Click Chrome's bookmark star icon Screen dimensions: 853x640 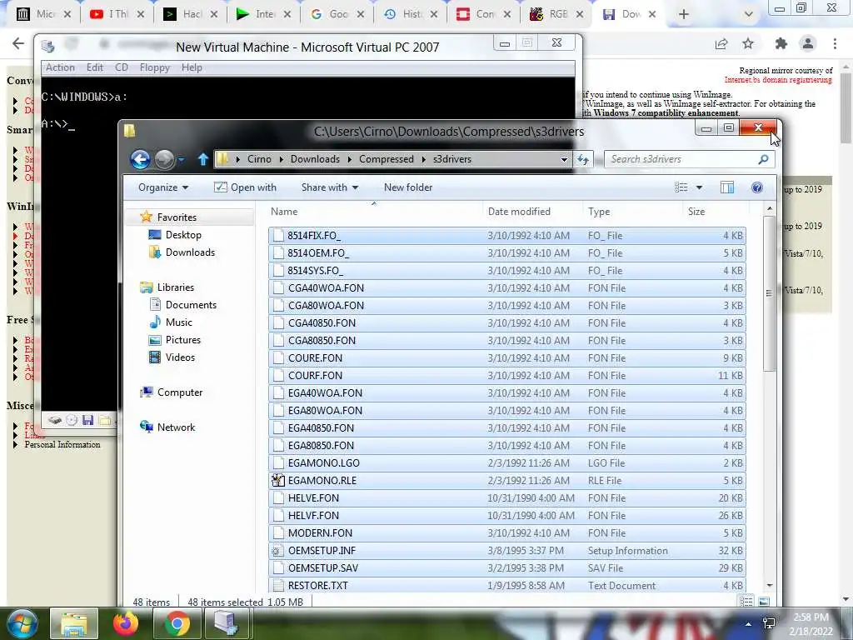tap(748, 43)
